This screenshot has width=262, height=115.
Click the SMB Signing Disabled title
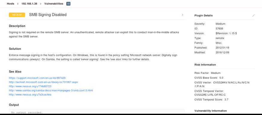click(x=48, y=15)
